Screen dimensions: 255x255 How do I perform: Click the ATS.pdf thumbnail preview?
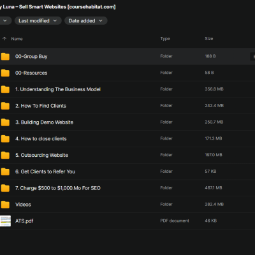[5, 221]
